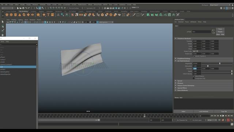Click the Presets button in Attribute Editor
This screenshot has height=132, width=234.
pos(220,32)
